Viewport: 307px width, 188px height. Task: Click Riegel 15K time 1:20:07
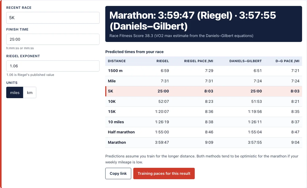click(162, 112)
